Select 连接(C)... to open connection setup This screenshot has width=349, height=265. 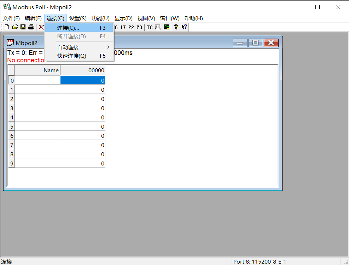(67, 28)
